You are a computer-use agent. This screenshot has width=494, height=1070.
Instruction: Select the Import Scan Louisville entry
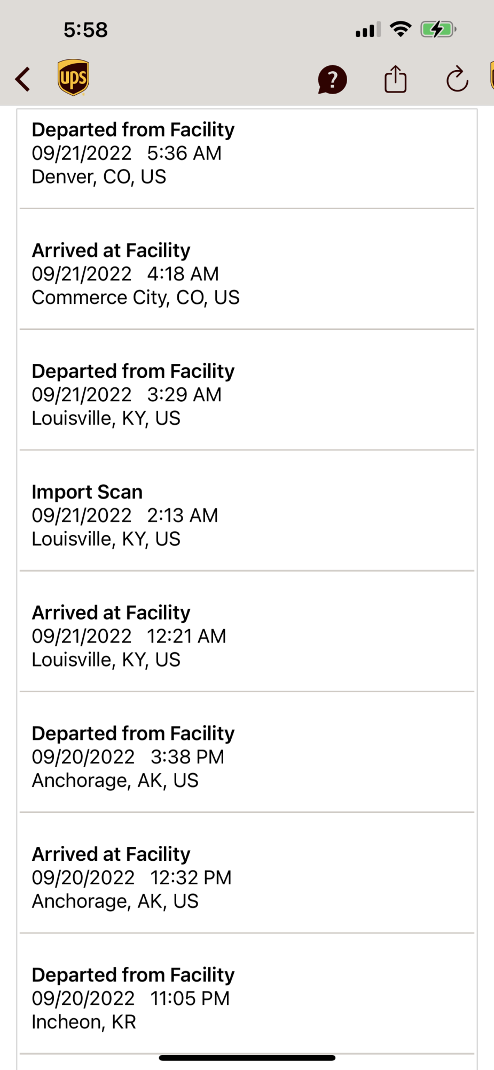[247, 511]
